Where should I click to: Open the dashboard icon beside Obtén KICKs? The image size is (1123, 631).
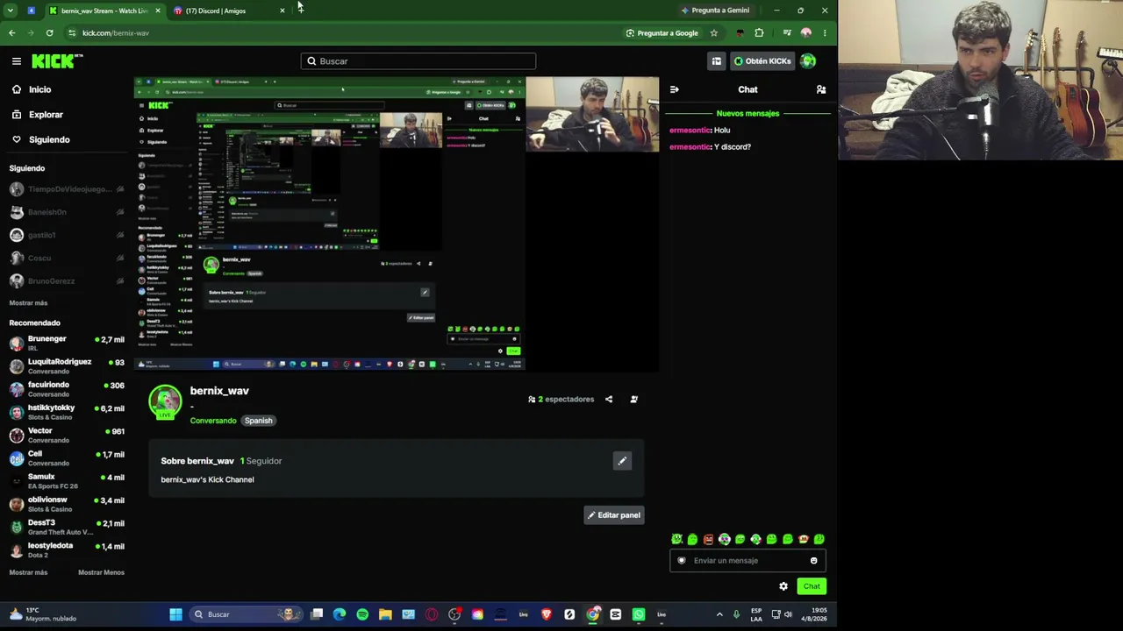tap(717, 61)
